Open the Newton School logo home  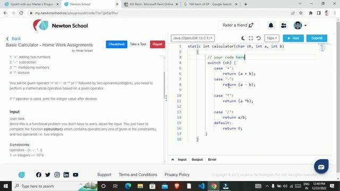click(x=60, y=25)
